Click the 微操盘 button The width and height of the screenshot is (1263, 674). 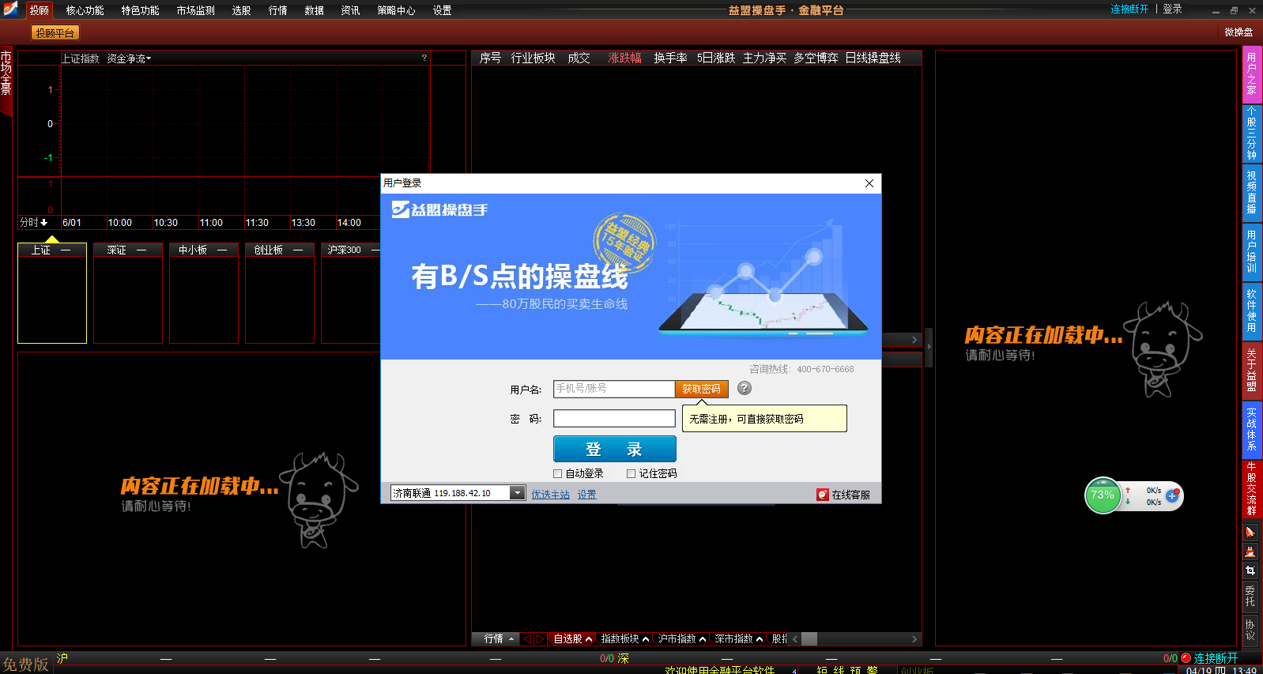pos(1238,32)
